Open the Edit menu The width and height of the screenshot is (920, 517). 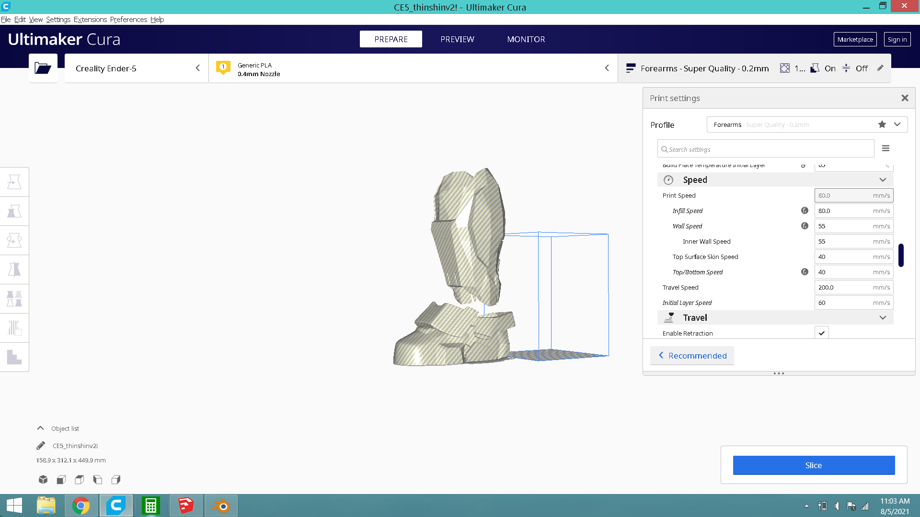[x=20, y=20]
